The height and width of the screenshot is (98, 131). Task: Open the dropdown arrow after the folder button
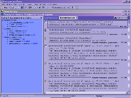tap(37, 8)
